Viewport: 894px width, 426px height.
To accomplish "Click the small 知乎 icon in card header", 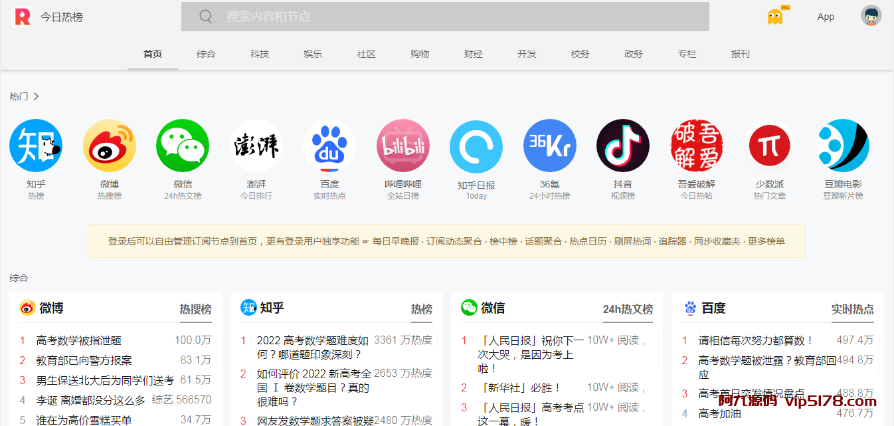I will (x=248, y=308).
